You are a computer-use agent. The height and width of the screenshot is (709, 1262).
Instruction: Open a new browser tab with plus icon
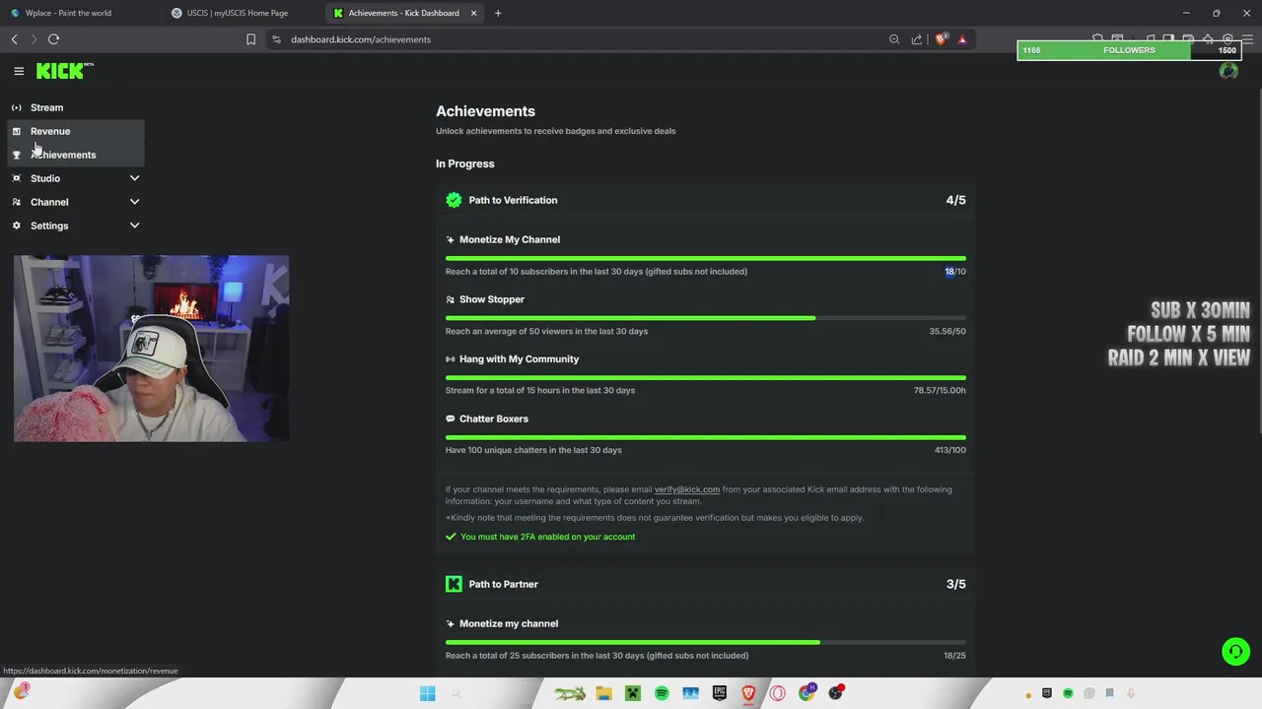498,13
